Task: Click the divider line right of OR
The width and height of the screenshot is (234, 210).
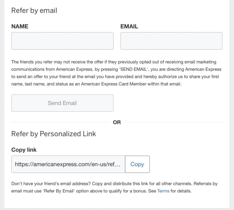Action: coord(173,122)
